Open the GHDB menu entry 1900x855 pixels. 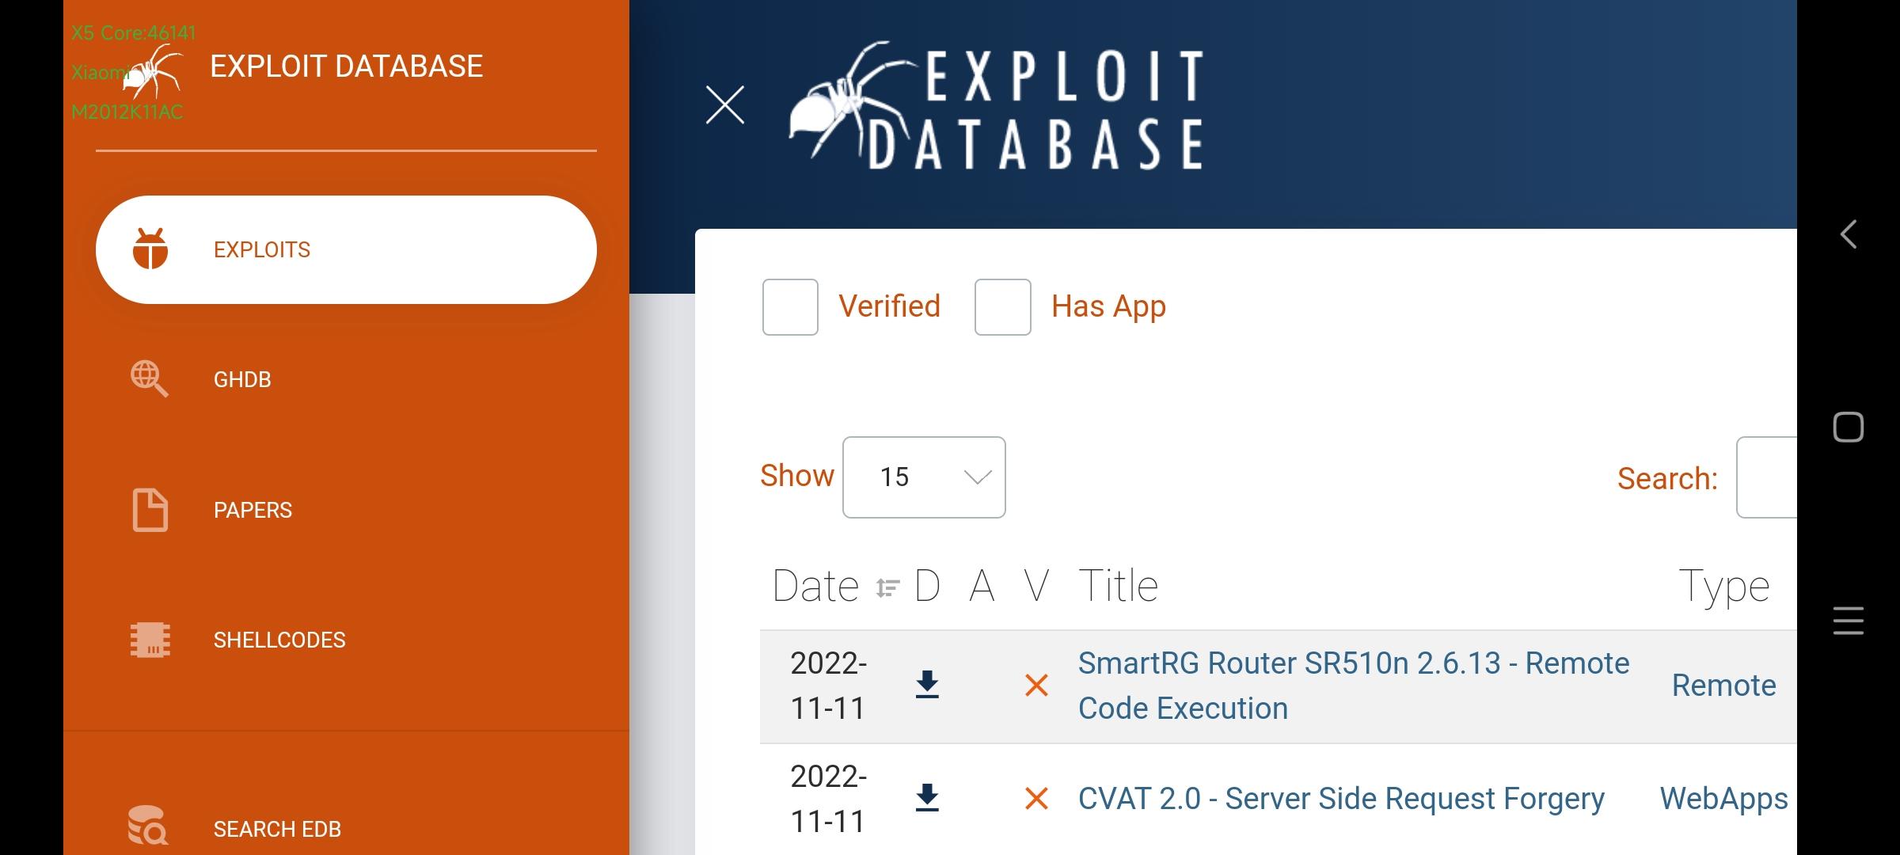click(x=241, y=379)
